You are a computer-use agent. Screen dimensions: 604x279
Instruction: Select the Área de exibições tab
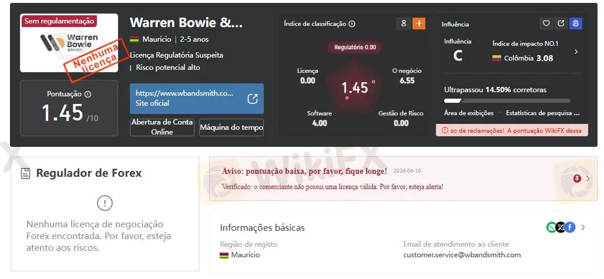pyautogui.click(x=469, y=113)
